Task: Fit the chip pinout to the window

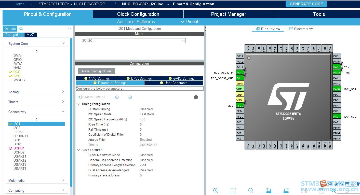Action: point(233,190)
